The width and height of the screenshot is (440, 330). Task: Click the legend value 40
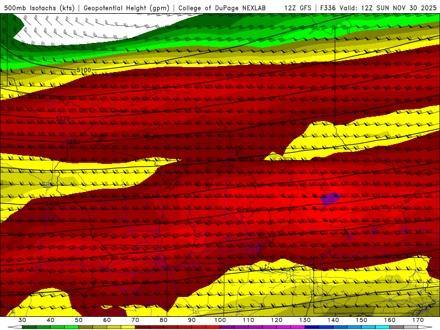tap(51, 320)
